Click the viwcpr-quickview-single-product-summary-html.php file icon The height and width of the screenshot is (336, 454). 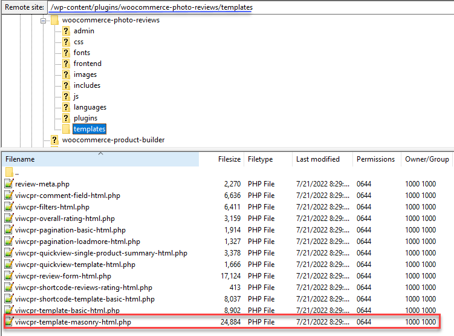(x=9, y=253)
